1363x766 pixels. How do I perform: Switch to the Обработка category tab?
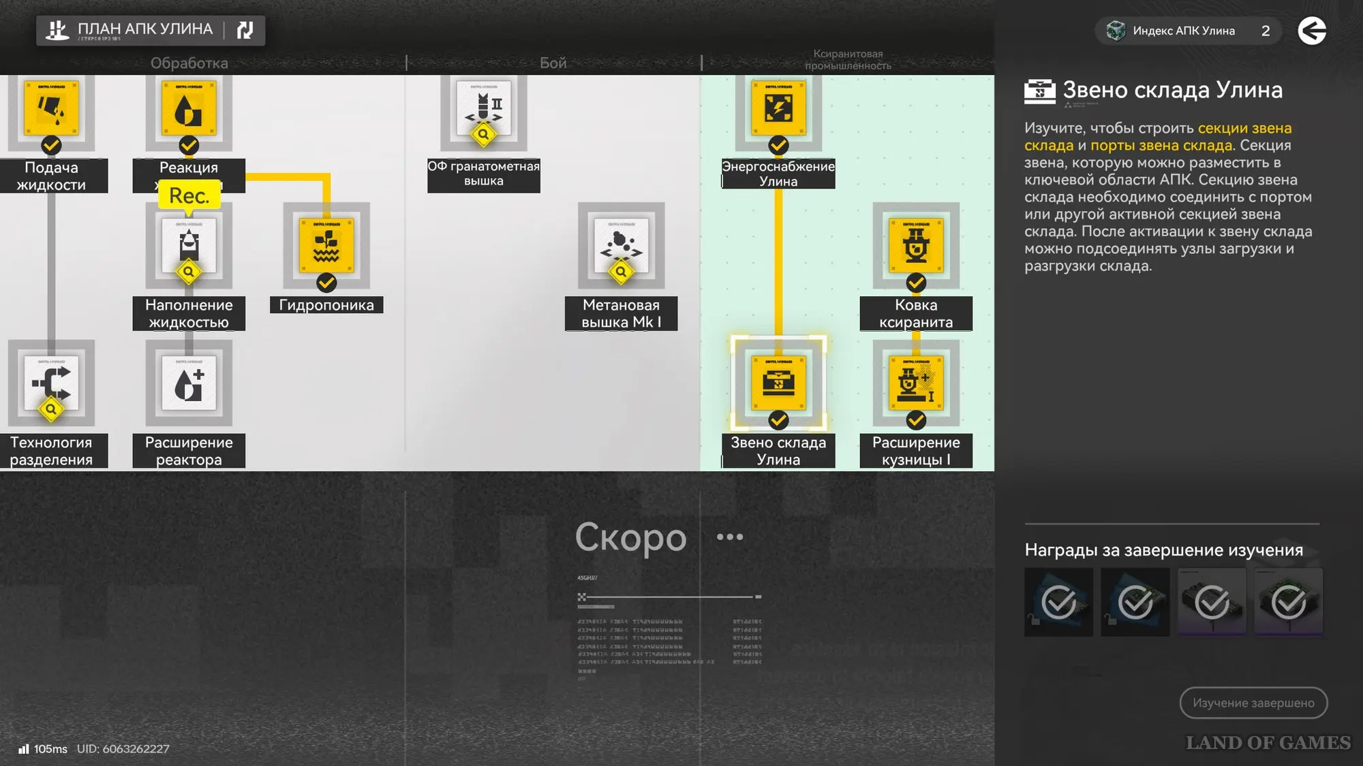point(189,63)
